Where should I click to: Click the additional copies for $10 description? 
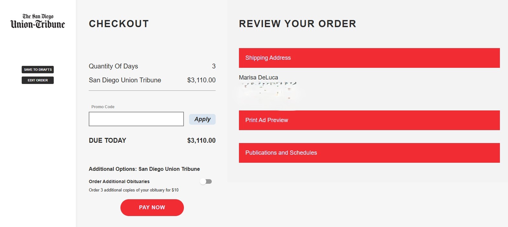pyautogui.click(x=134, y=190)
